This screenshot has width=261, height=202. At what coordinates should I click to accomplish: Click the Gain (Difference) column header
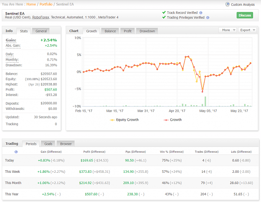[51, 152]
